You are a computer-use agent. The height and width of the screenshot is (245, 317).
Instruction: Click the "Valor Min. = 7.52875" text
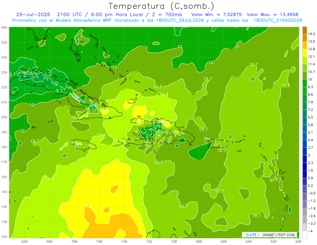(x=216, y=15)
